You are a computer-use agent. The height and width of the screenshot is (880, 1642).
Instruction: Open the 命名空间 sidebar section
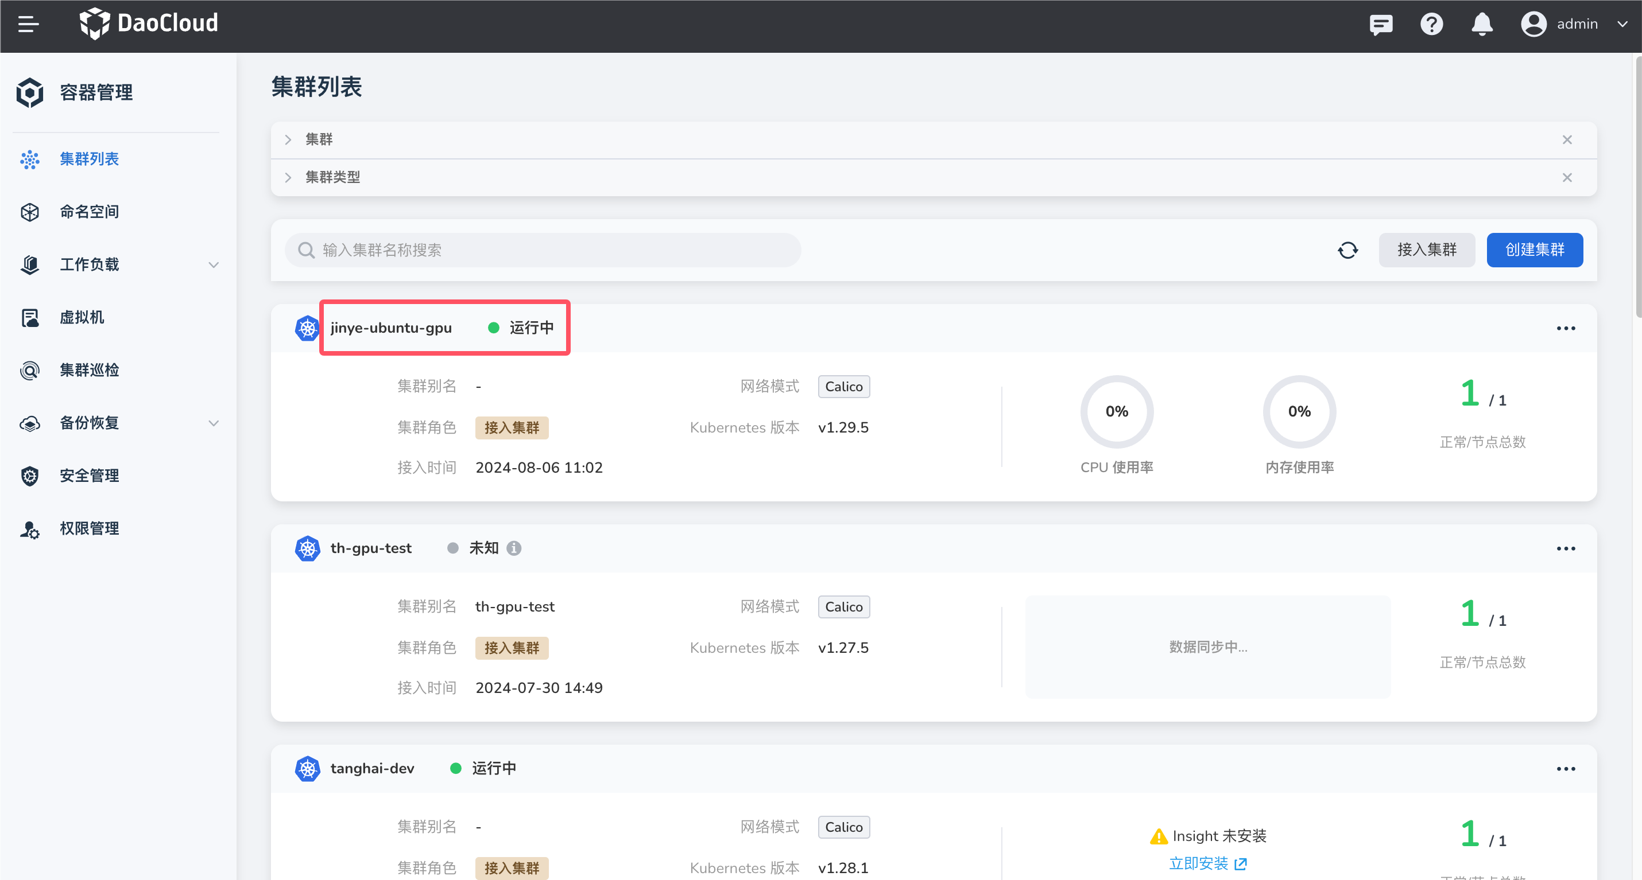pyautogui.click(x=88, y=212)
